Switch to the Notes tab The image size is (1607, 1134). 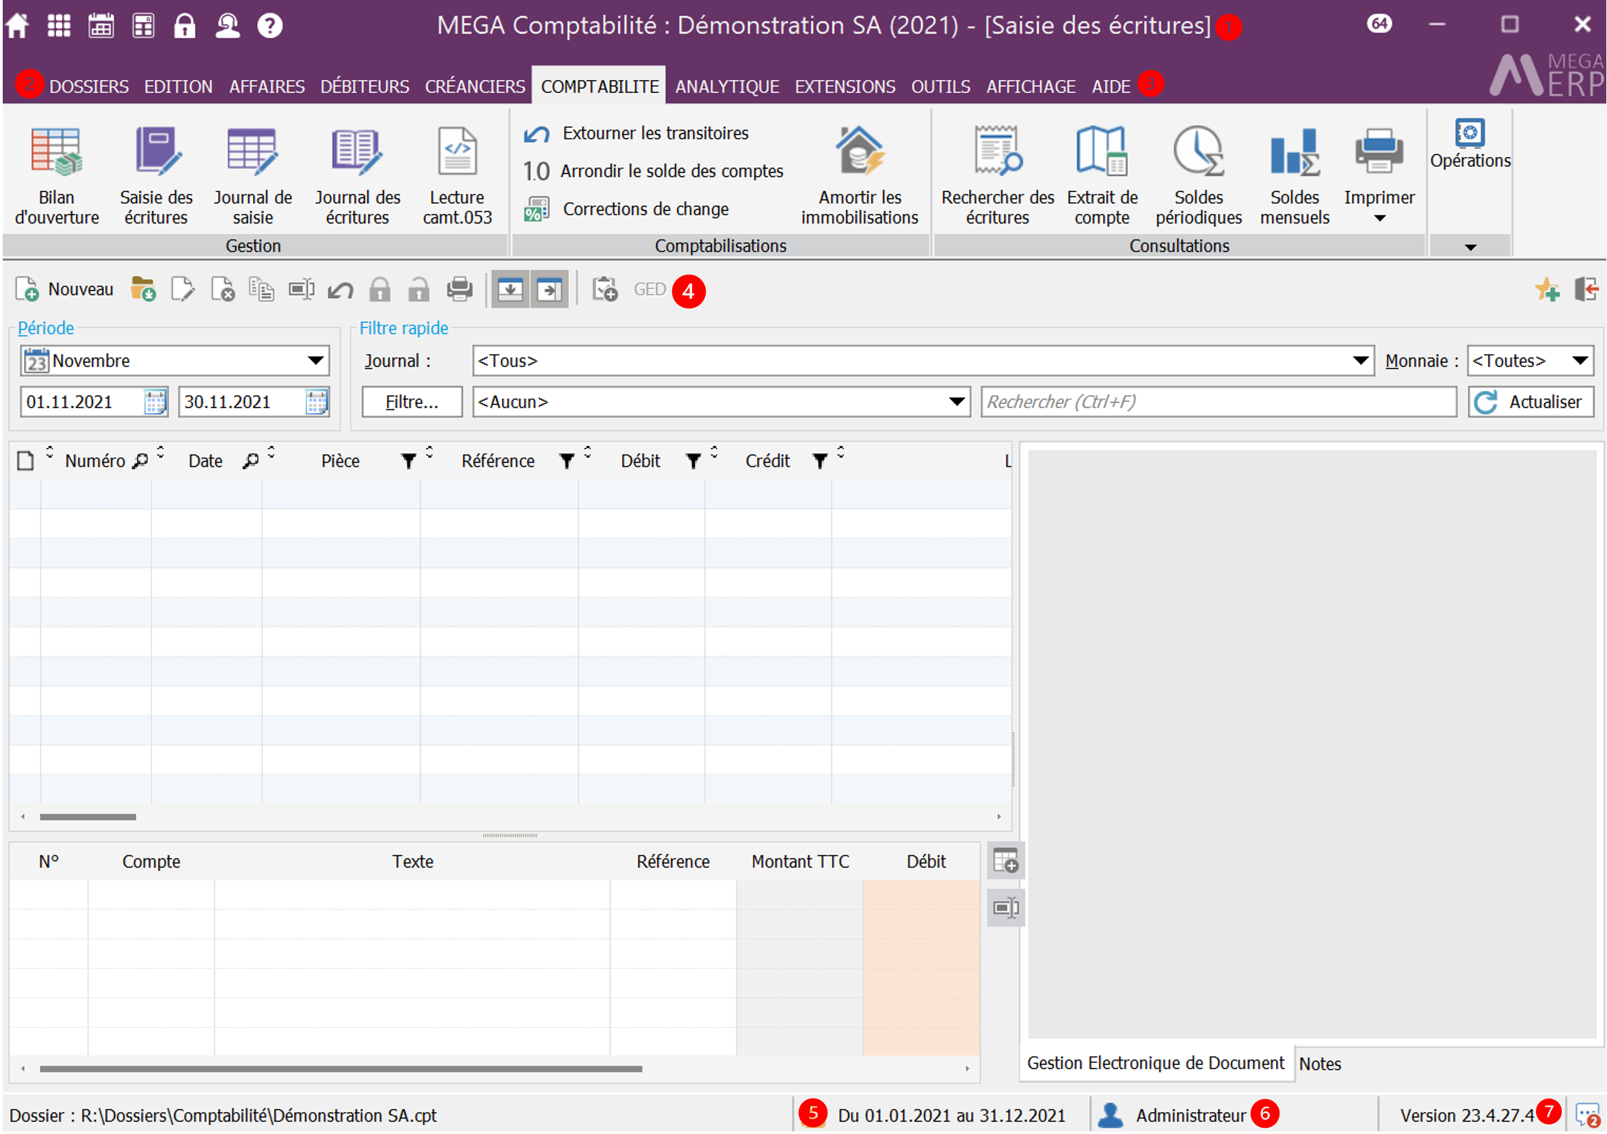pyautogui.click(x=1319, y=1064)
